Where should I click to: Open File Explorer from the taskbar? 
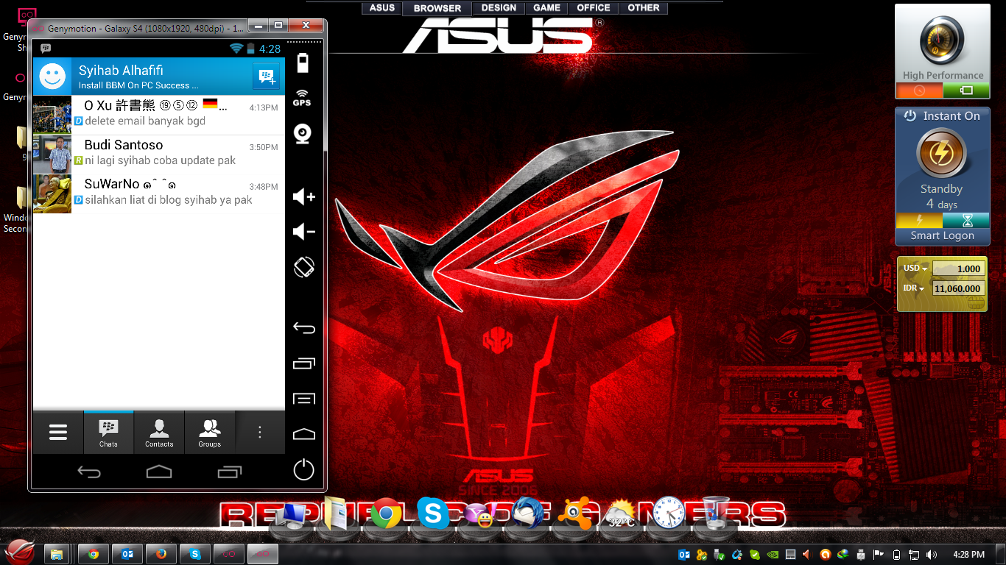coord(57,554)
